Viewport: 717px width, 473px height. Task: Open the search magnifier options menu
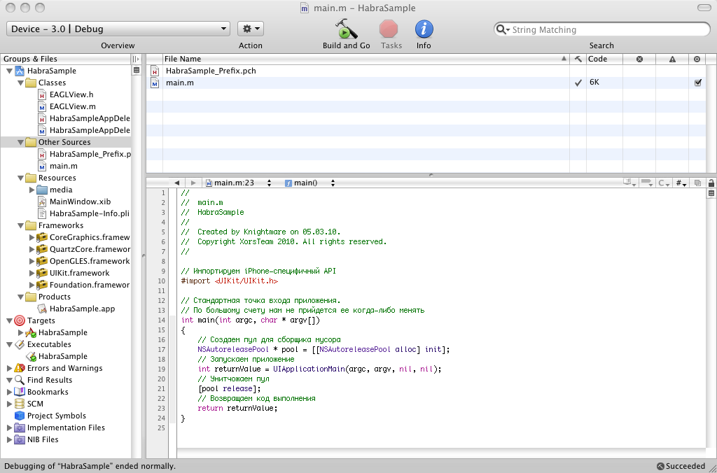(x=503, y=29)
